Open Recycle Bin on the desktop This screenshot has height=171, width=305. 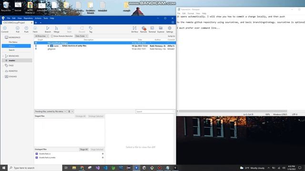[x=6, y=6]
